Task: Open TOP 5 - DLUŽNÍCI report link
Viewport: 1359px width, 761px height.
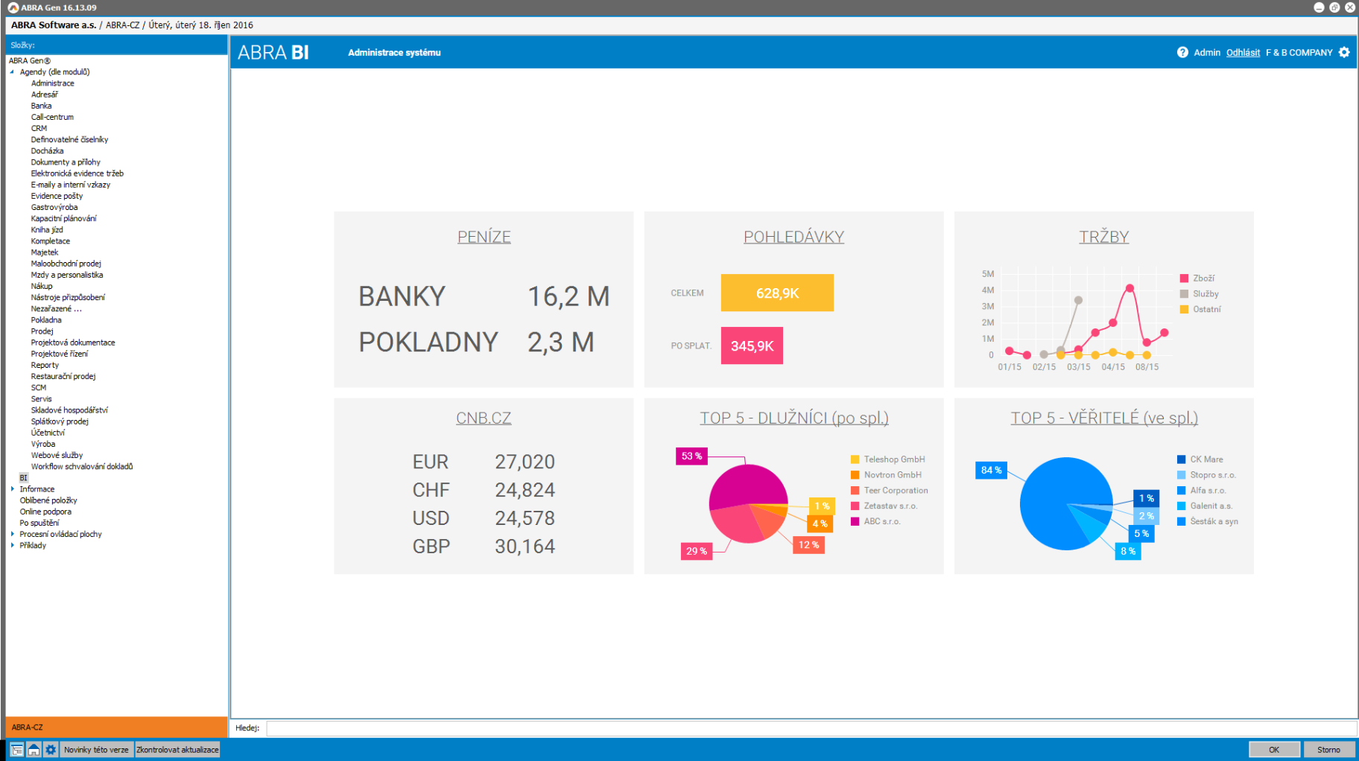Action: click(794, 418)
